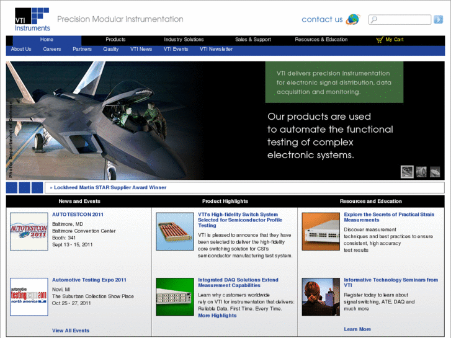Click the Baltimore Convention Center text
The height and width of the screenshot is (338, 451).
tap(84, 231)
